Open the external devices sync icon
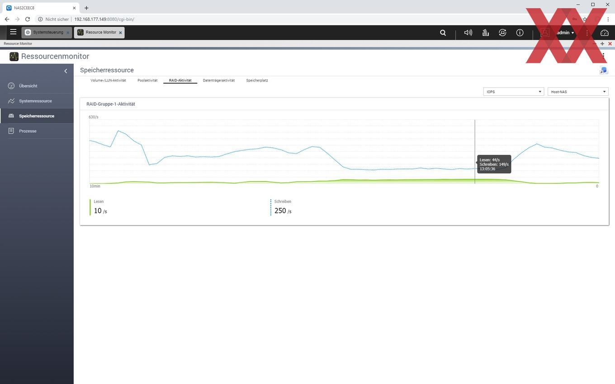Screen dimensions: 615x384 click(x=502, y=33)
